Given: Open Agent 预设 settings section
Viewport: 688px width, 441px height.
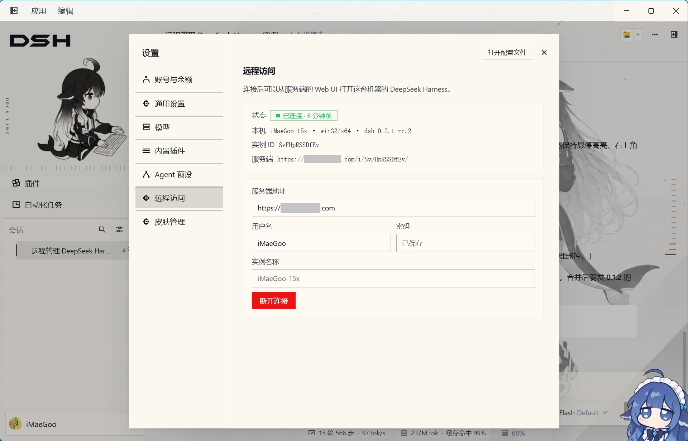Looking at the screenshot, I should 179,175.
